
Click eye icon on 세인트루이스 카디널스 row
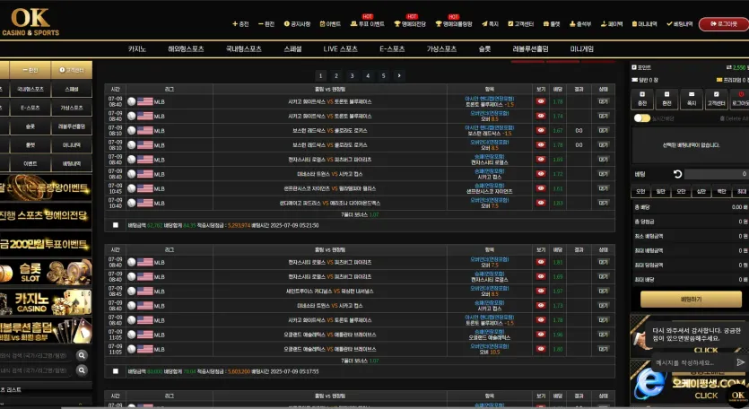click(541, 291)
